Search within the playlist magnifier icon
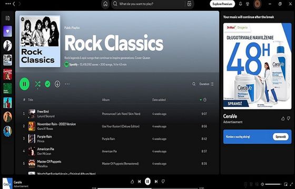295x189 pixels. 194,84
